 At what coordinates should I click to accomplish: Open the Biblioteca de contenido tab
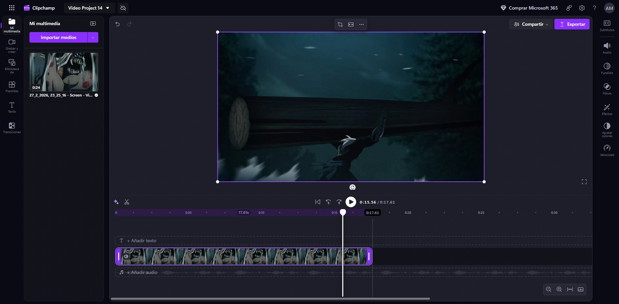coord(12,67)
